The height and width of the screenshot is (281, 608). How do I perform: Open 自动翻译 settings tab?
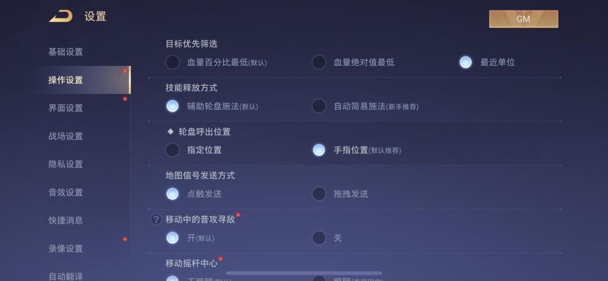pos(65,276)
